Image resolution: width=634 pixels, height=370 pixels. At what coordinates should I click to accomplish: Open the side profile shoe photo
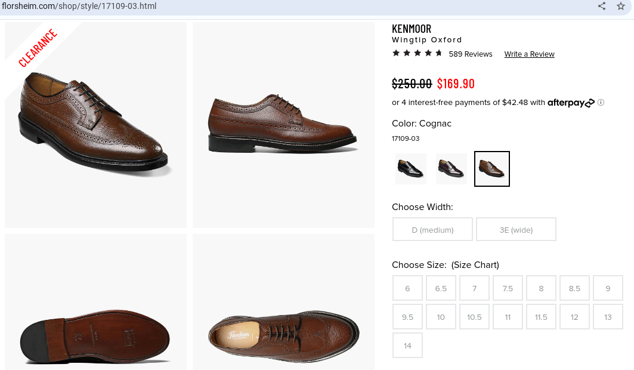point(283,125)
